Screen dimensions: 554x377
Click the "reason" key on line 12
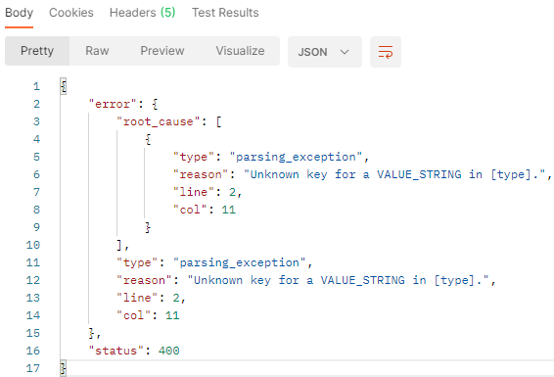pyautogui.click(x=144, y=280)
